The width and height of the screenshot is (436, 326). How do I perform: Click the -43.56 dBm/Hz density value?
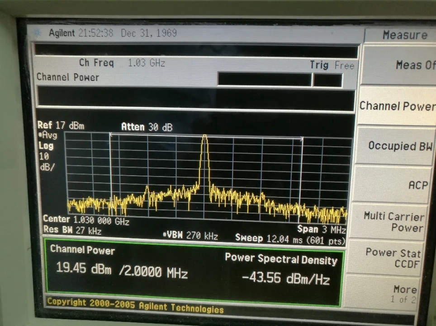pyautogui.click(x=286, y=278)
